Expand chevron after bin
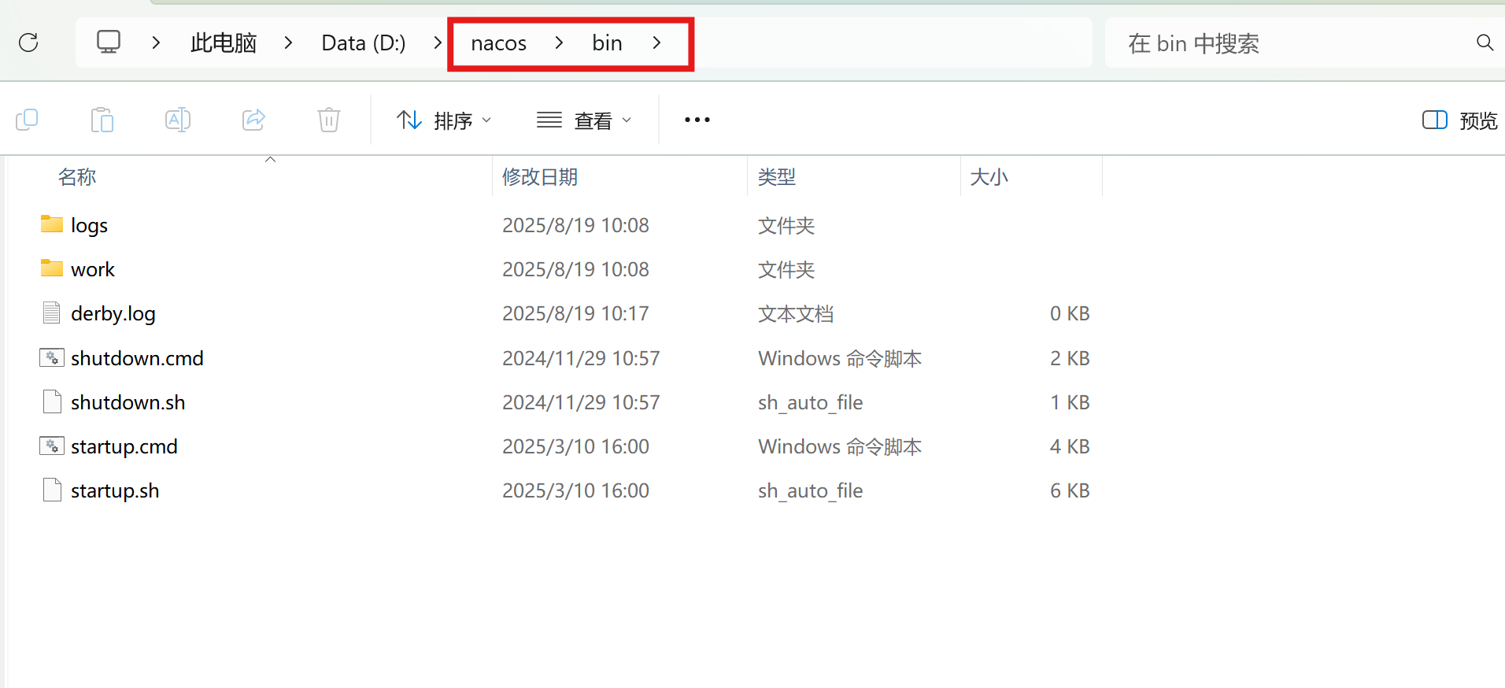The width and height of the screenshot is (1505, 688). tap(656, 43)
